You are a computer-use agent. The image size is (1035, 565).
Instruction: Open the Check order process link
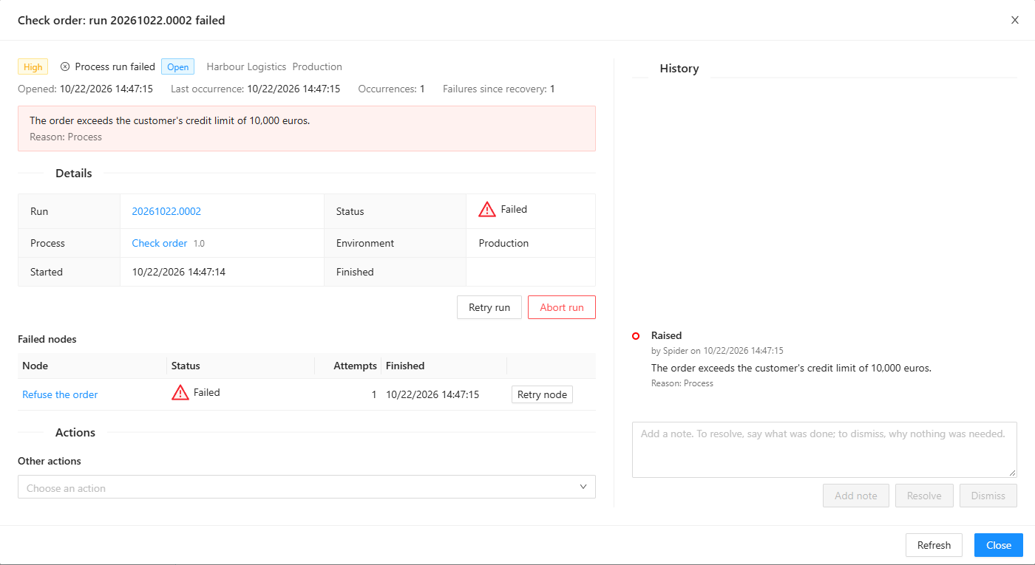[160, 243]
